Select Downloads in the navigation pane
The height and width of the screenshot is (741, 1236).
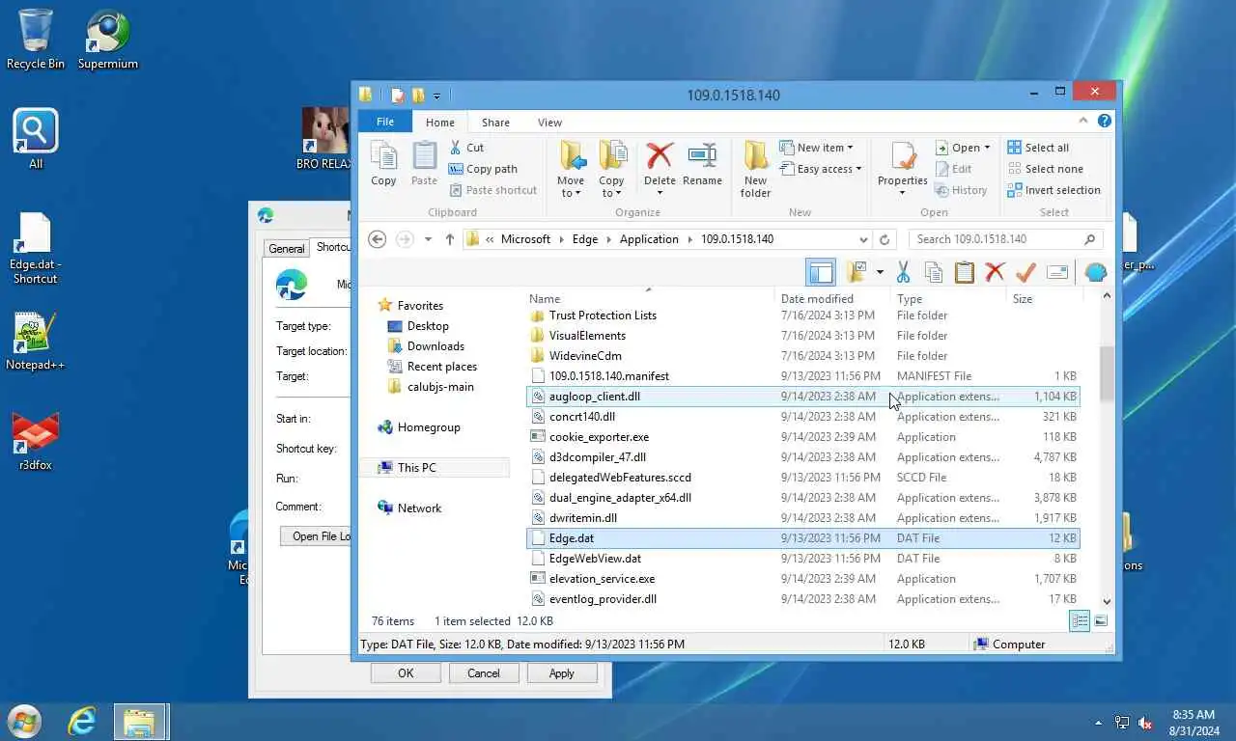(x=435, y=346)
